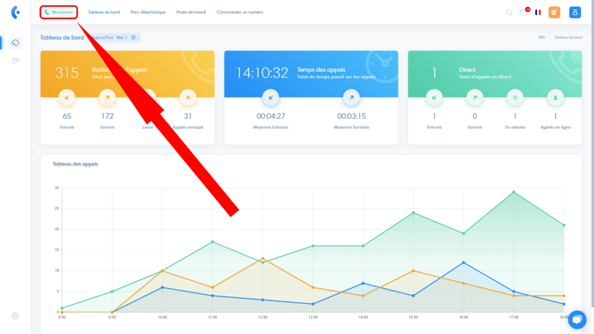The image size is (594, 334).
Task: Click the green 17:00 peak chart point
Action: (514, 192)
